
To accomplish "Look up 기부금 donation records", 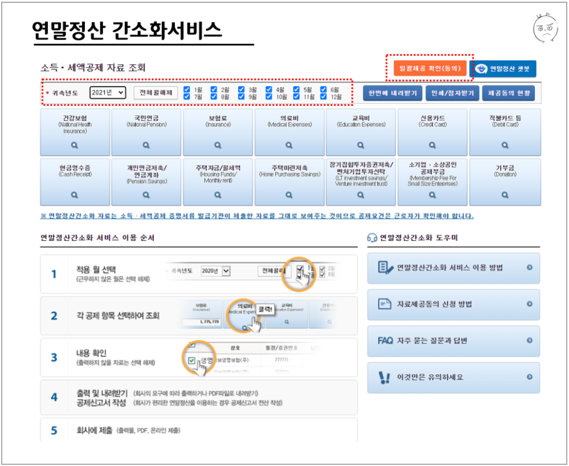I will point(504,195).
